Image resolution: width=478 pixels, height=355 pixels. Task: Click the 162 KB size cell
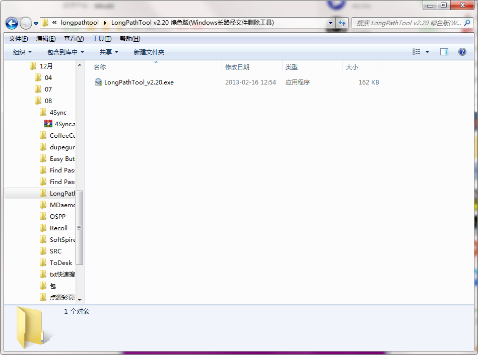[x=369, y=82]
